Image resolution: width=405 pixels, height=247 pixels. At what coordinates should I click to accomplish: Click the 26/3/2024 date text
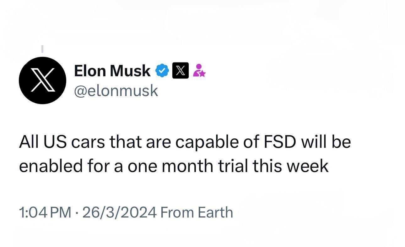click(120, 212)
